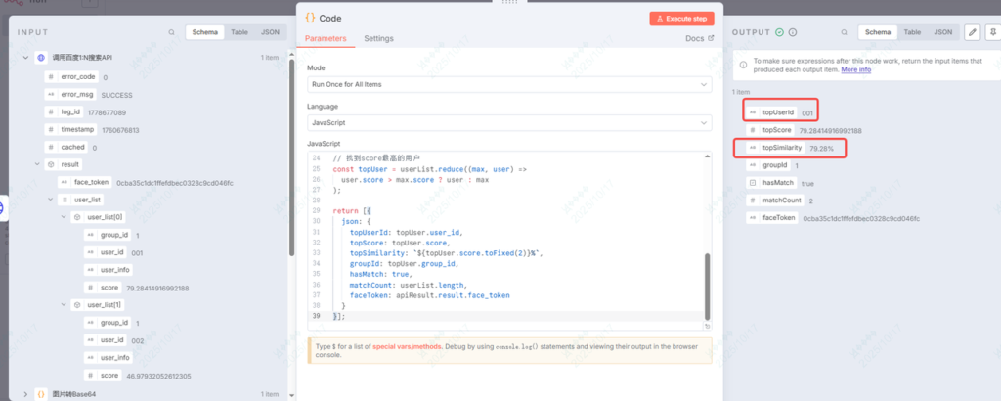Open the More info link

(855, 70)
